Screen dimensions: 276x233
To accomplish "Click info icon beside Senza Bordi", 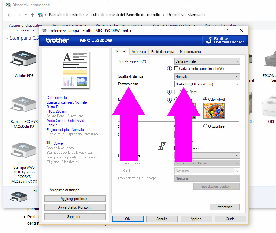I will pyautogui.click(x=170, y=92).
